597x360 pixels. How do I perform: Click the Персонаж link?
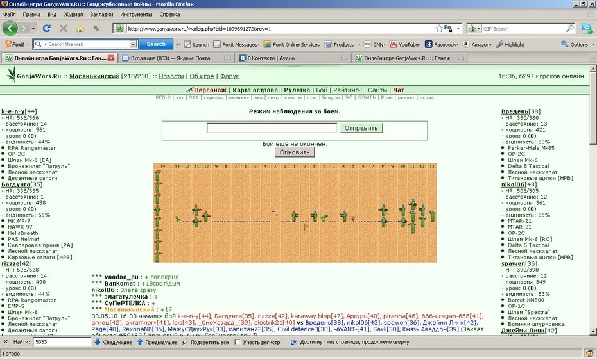[210, 90]
